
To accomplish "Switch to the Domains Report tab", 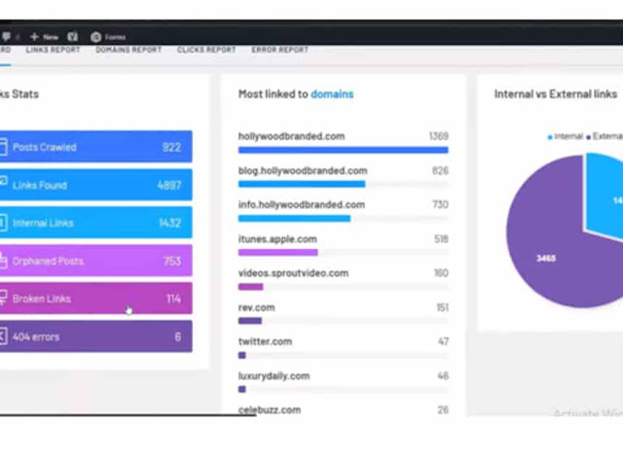I will click(x=128, y=50).
